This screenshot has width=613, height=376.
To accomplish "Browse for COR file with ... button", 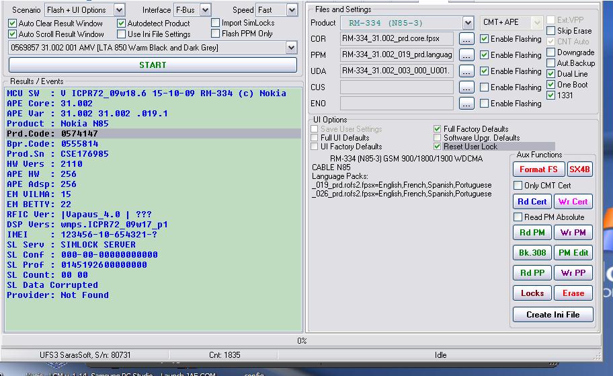I will (466, 39).
